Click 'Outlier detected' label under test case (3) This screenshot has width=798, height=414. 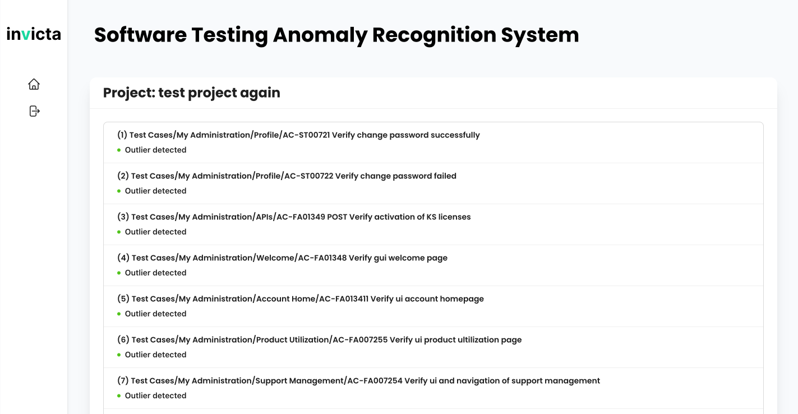(x=155, y=232)
